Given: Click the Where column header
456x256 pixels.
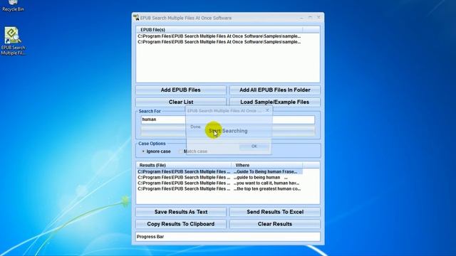Looking at the screenshot, I should pyautogui.click(x=267, y=165).
